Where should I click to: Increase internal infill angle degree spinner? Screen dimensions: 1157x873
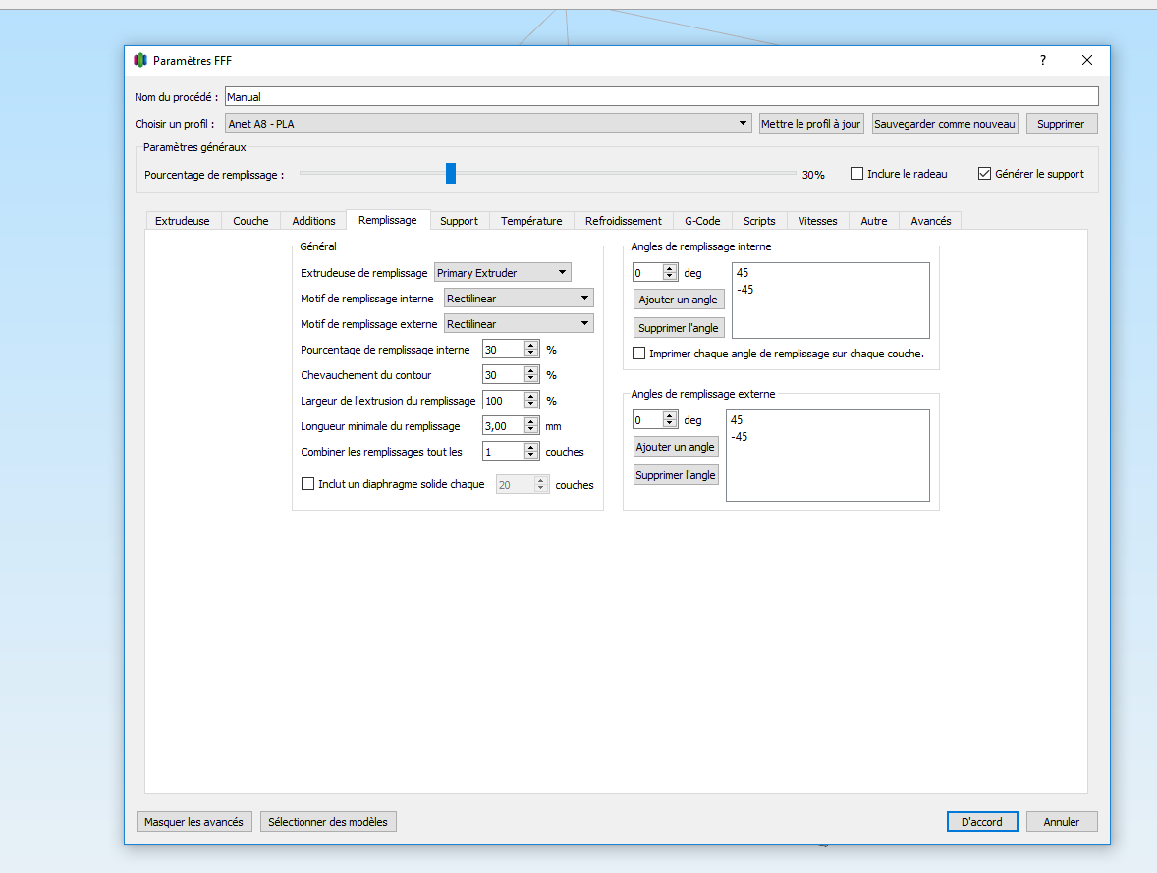coord(669,269)
